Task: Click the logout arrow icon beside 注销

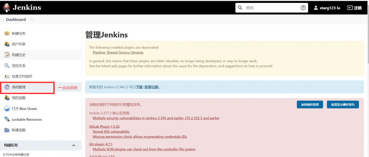Action: 350,8
